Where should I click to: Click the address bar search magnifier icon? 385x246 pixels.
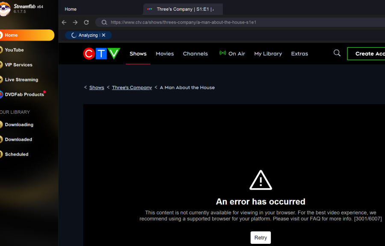coord(104,22)
